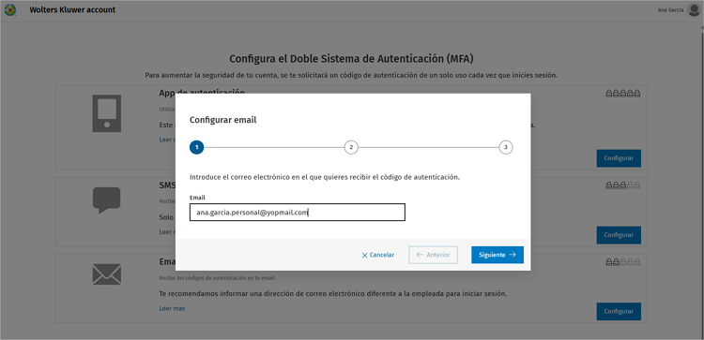The width and height of the screenshot is (704, 340).
Task: Proceed with the Siguiente button
Action: [x=497, y=255]
